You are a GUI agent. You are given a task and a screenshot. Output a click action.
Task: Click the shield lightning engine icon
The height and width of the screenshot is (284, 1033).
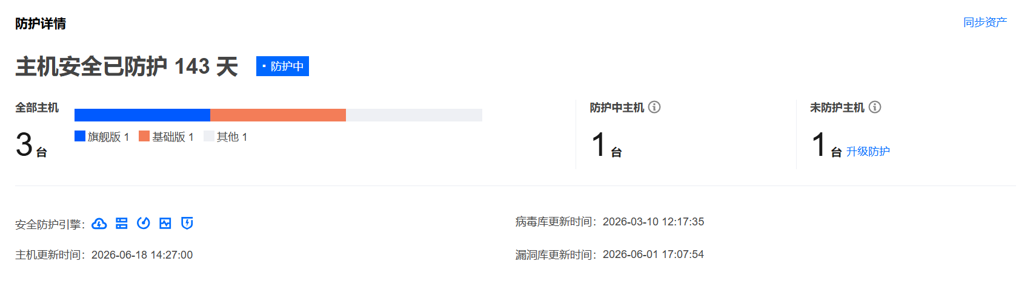[187, 224]
